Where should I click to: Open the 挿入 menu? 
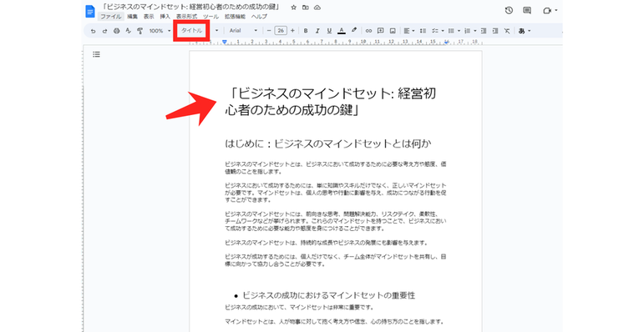pos(165,17)
